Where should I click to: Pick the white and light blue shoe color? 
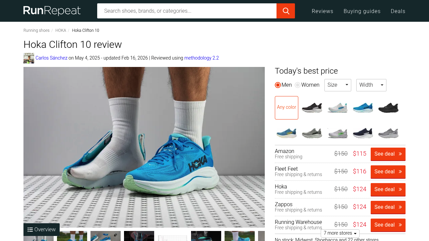click(x=338, y=108)
